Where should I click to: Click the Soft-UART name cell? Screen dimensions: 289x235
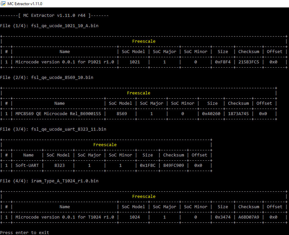pos(29,166)
